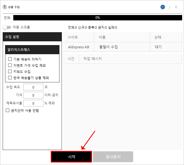Select the AliExpress-KR site cell

[79, 47]
